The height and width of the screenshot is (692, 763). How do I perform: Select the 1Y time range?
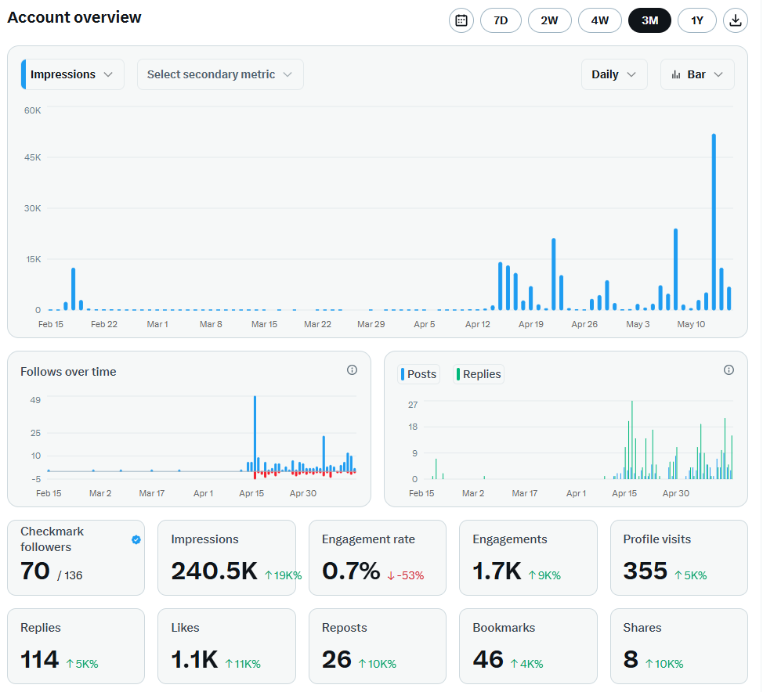click(x=697, y=20)
